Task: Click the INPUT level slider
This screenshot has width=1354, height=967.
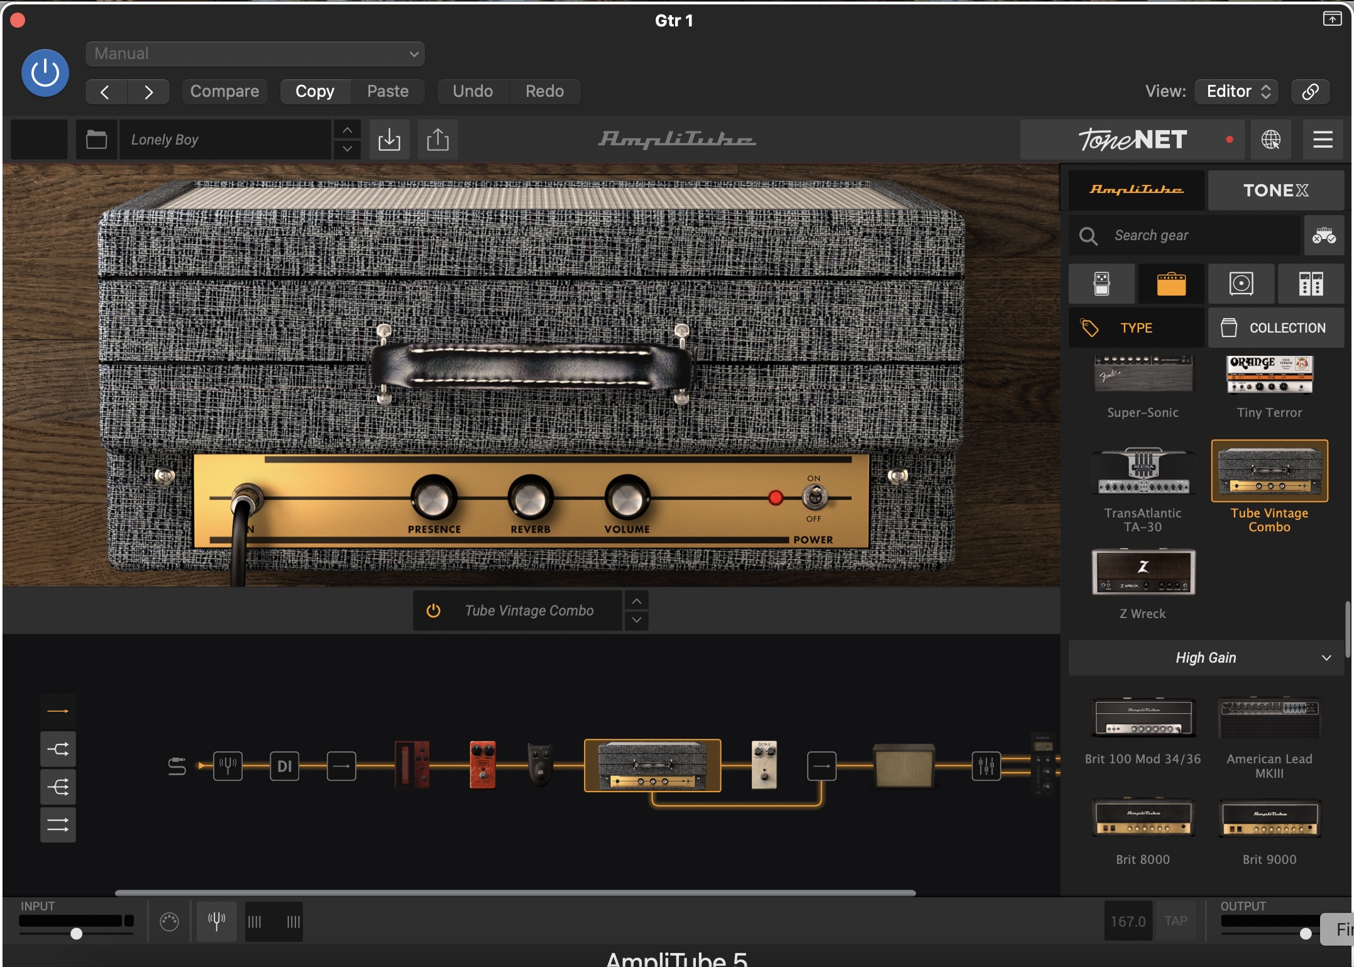Action: tap(76, 934)
